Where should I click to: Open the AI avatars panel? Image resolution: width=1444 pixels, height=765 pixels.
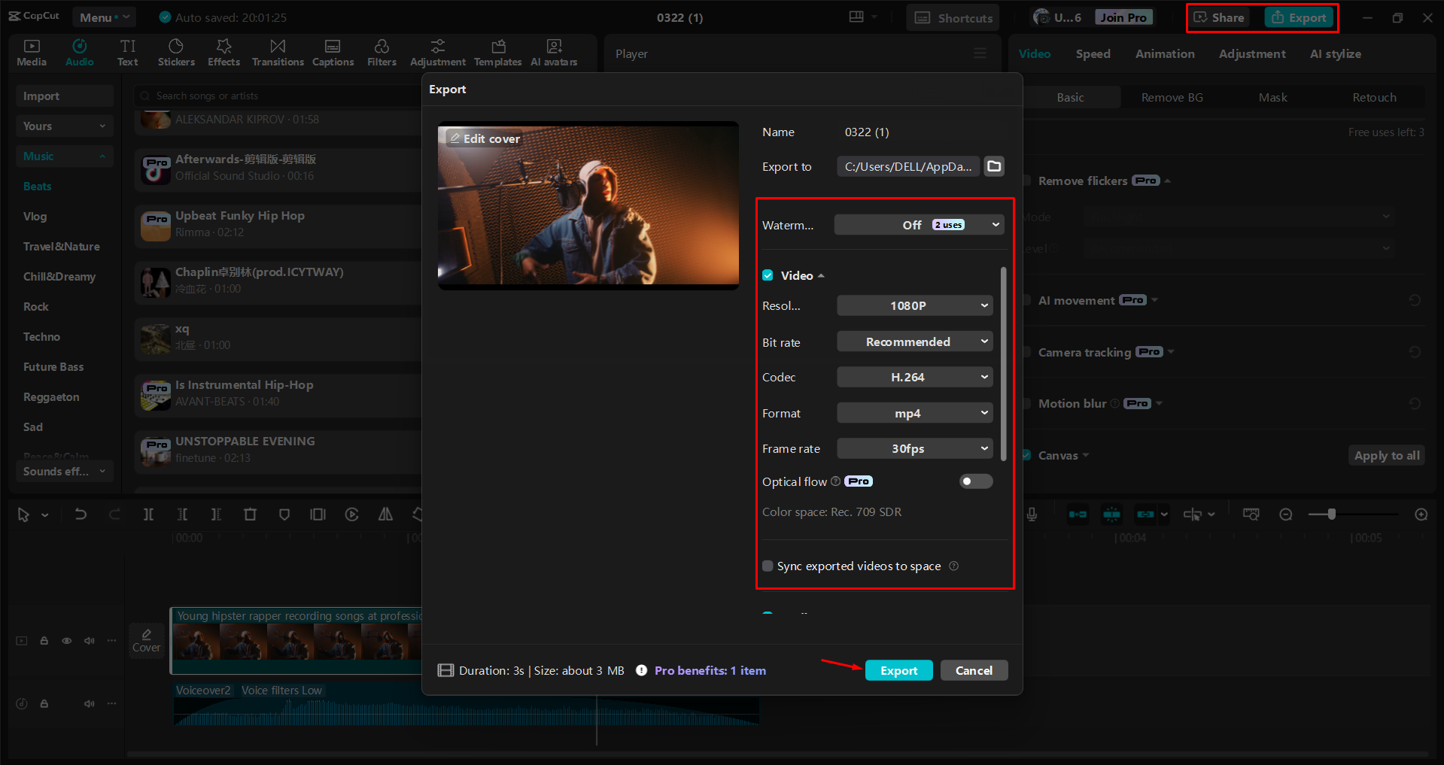(x=553, y=52)
